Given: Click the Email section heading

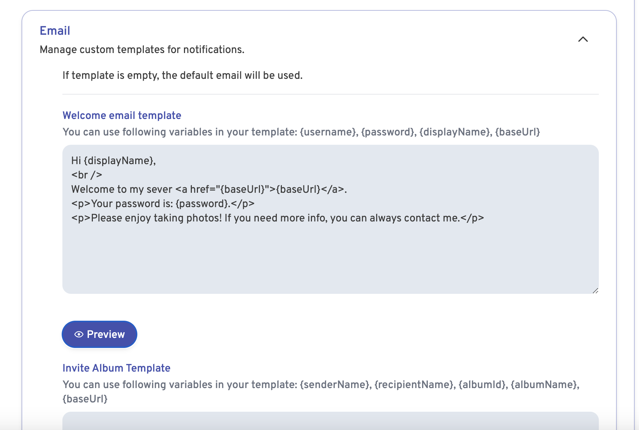Looking at the screenshot, I should click(55, 31).
